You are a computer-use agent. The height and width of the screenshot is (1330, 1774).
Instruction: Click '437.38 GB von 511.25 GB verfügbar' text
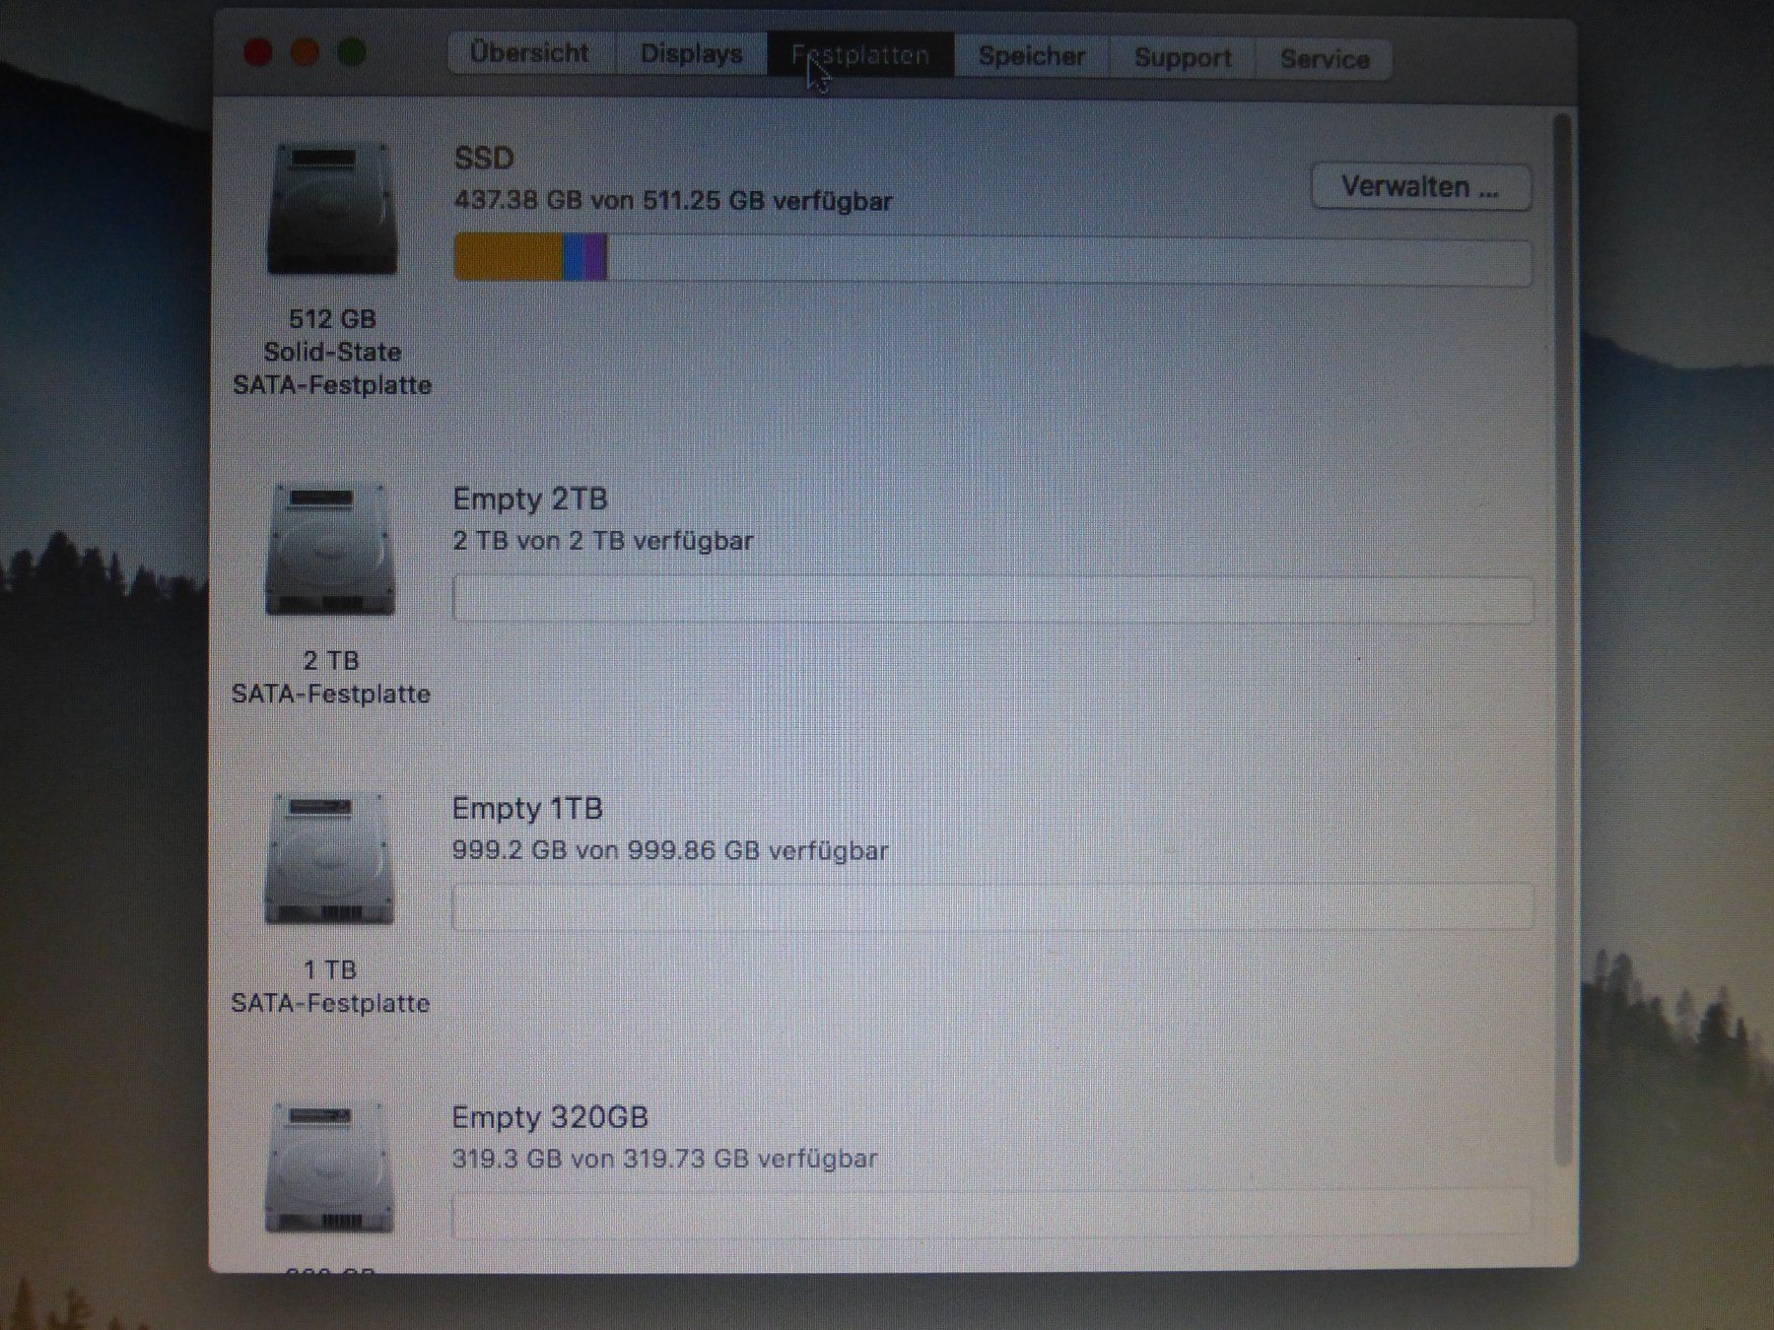[673, 201]
